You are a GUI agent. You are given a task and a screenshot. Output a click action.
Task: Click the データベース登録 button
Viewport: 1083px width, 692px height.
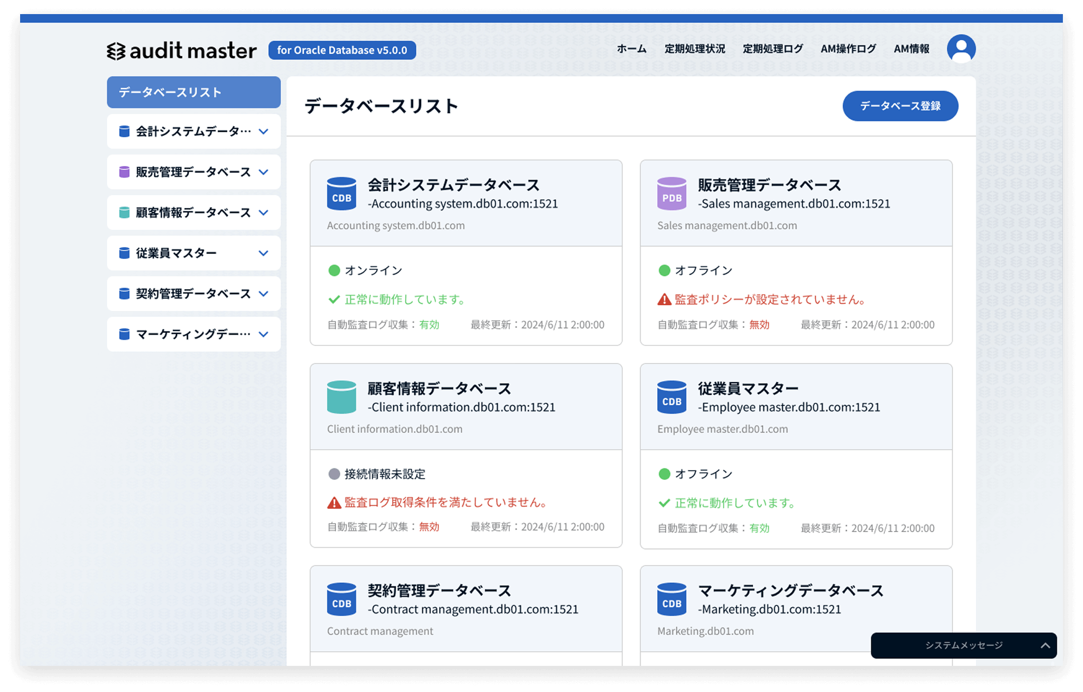[900, 106]
